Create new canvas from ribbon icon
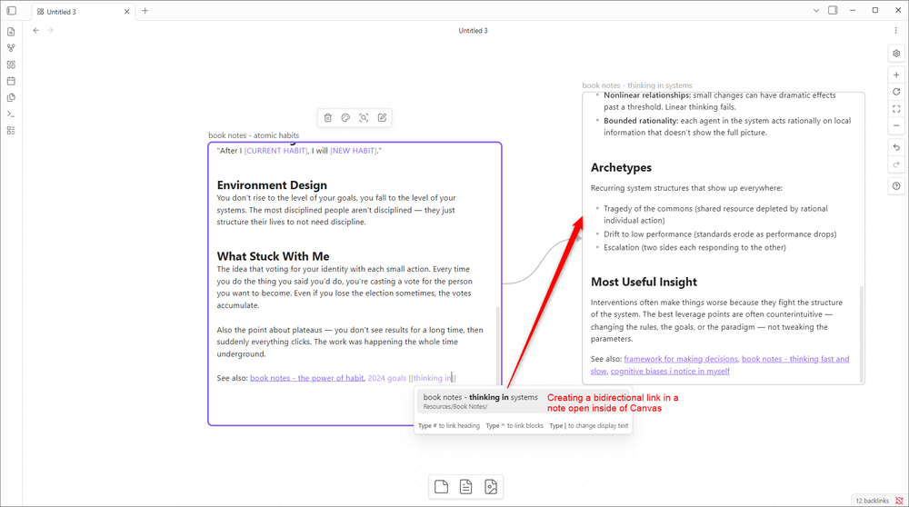 pyautogui.click(x=11, y=65)
